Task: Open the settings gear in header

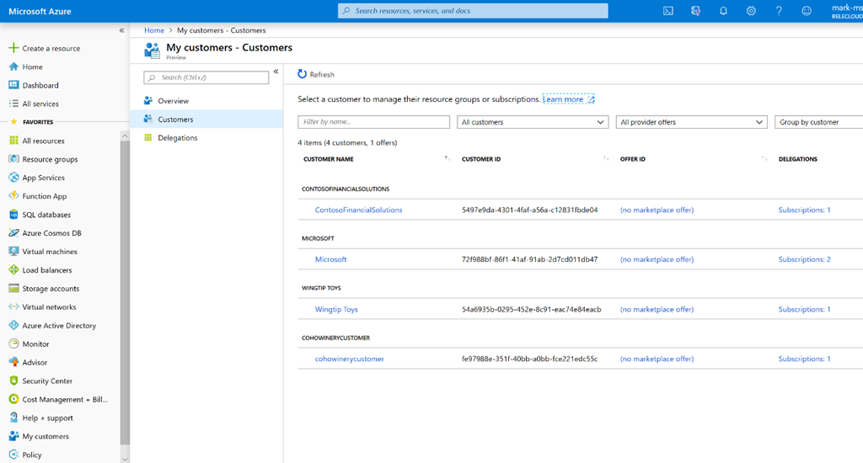Action: click(x=751, y=11)
